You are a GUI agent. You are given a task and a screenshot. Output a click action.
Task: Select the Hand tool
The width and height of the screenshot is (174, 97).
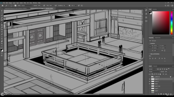pyautogui.click(x=2, y=41)
